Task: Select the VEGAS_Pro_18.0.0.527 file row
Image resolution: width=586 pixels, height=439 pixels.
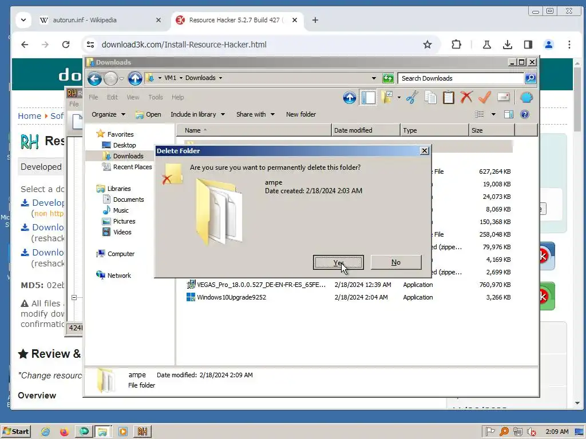Action: tap(349, 285)
